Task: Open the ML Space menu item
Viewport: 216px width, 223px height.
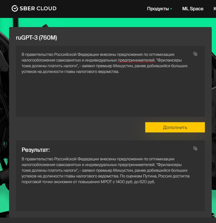Action: 193,9
